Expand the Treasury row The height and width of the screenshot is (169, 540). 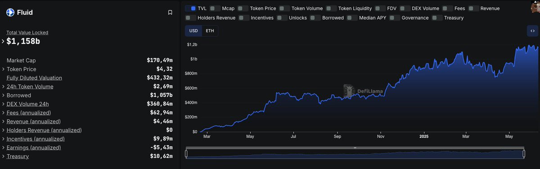pyautogui.click(x=3, y=156)
